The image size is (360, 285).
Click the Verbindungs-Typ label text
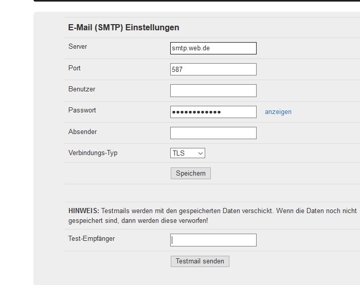[93, 153]
